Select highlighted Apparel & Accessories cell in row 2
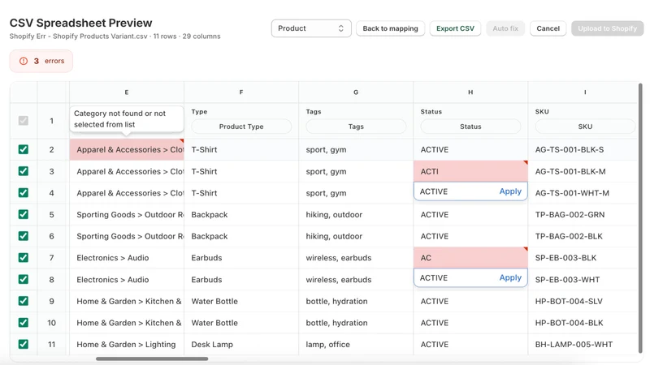650x365 pixels. pyautogui.click(x=127, y=149)
